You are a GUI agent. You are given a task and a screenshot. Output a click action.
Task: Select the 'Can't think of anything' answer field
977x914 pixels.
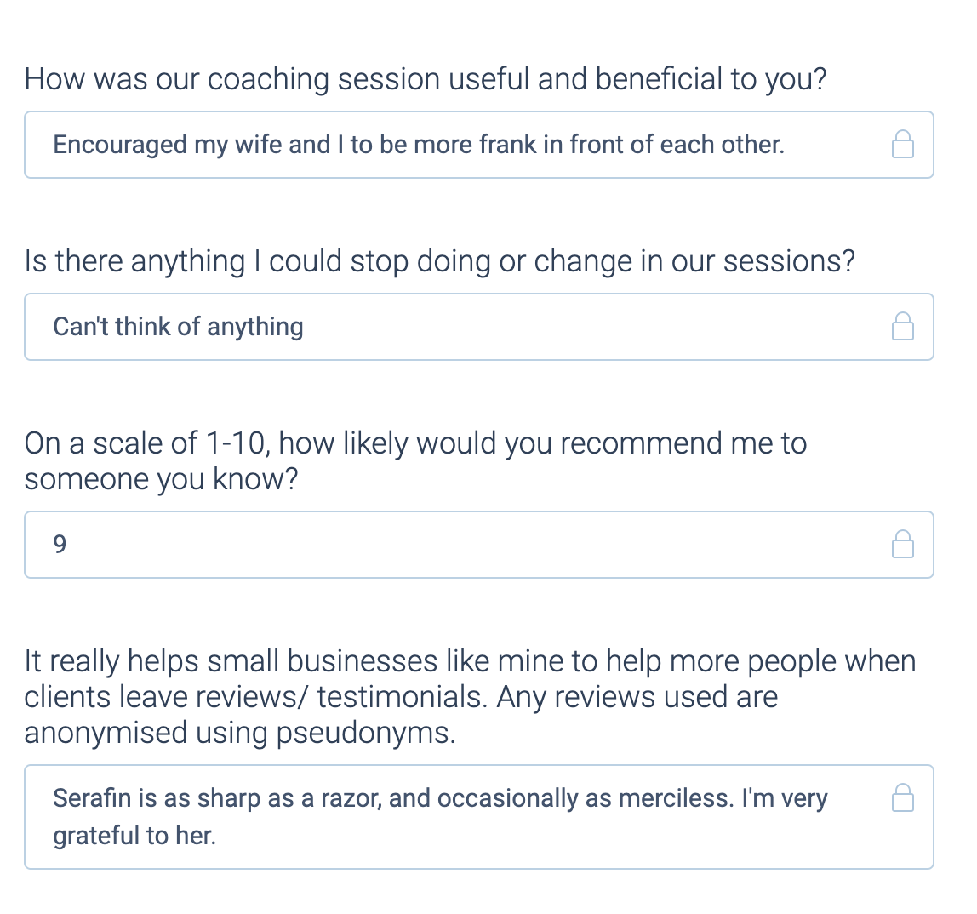[478, 327]
